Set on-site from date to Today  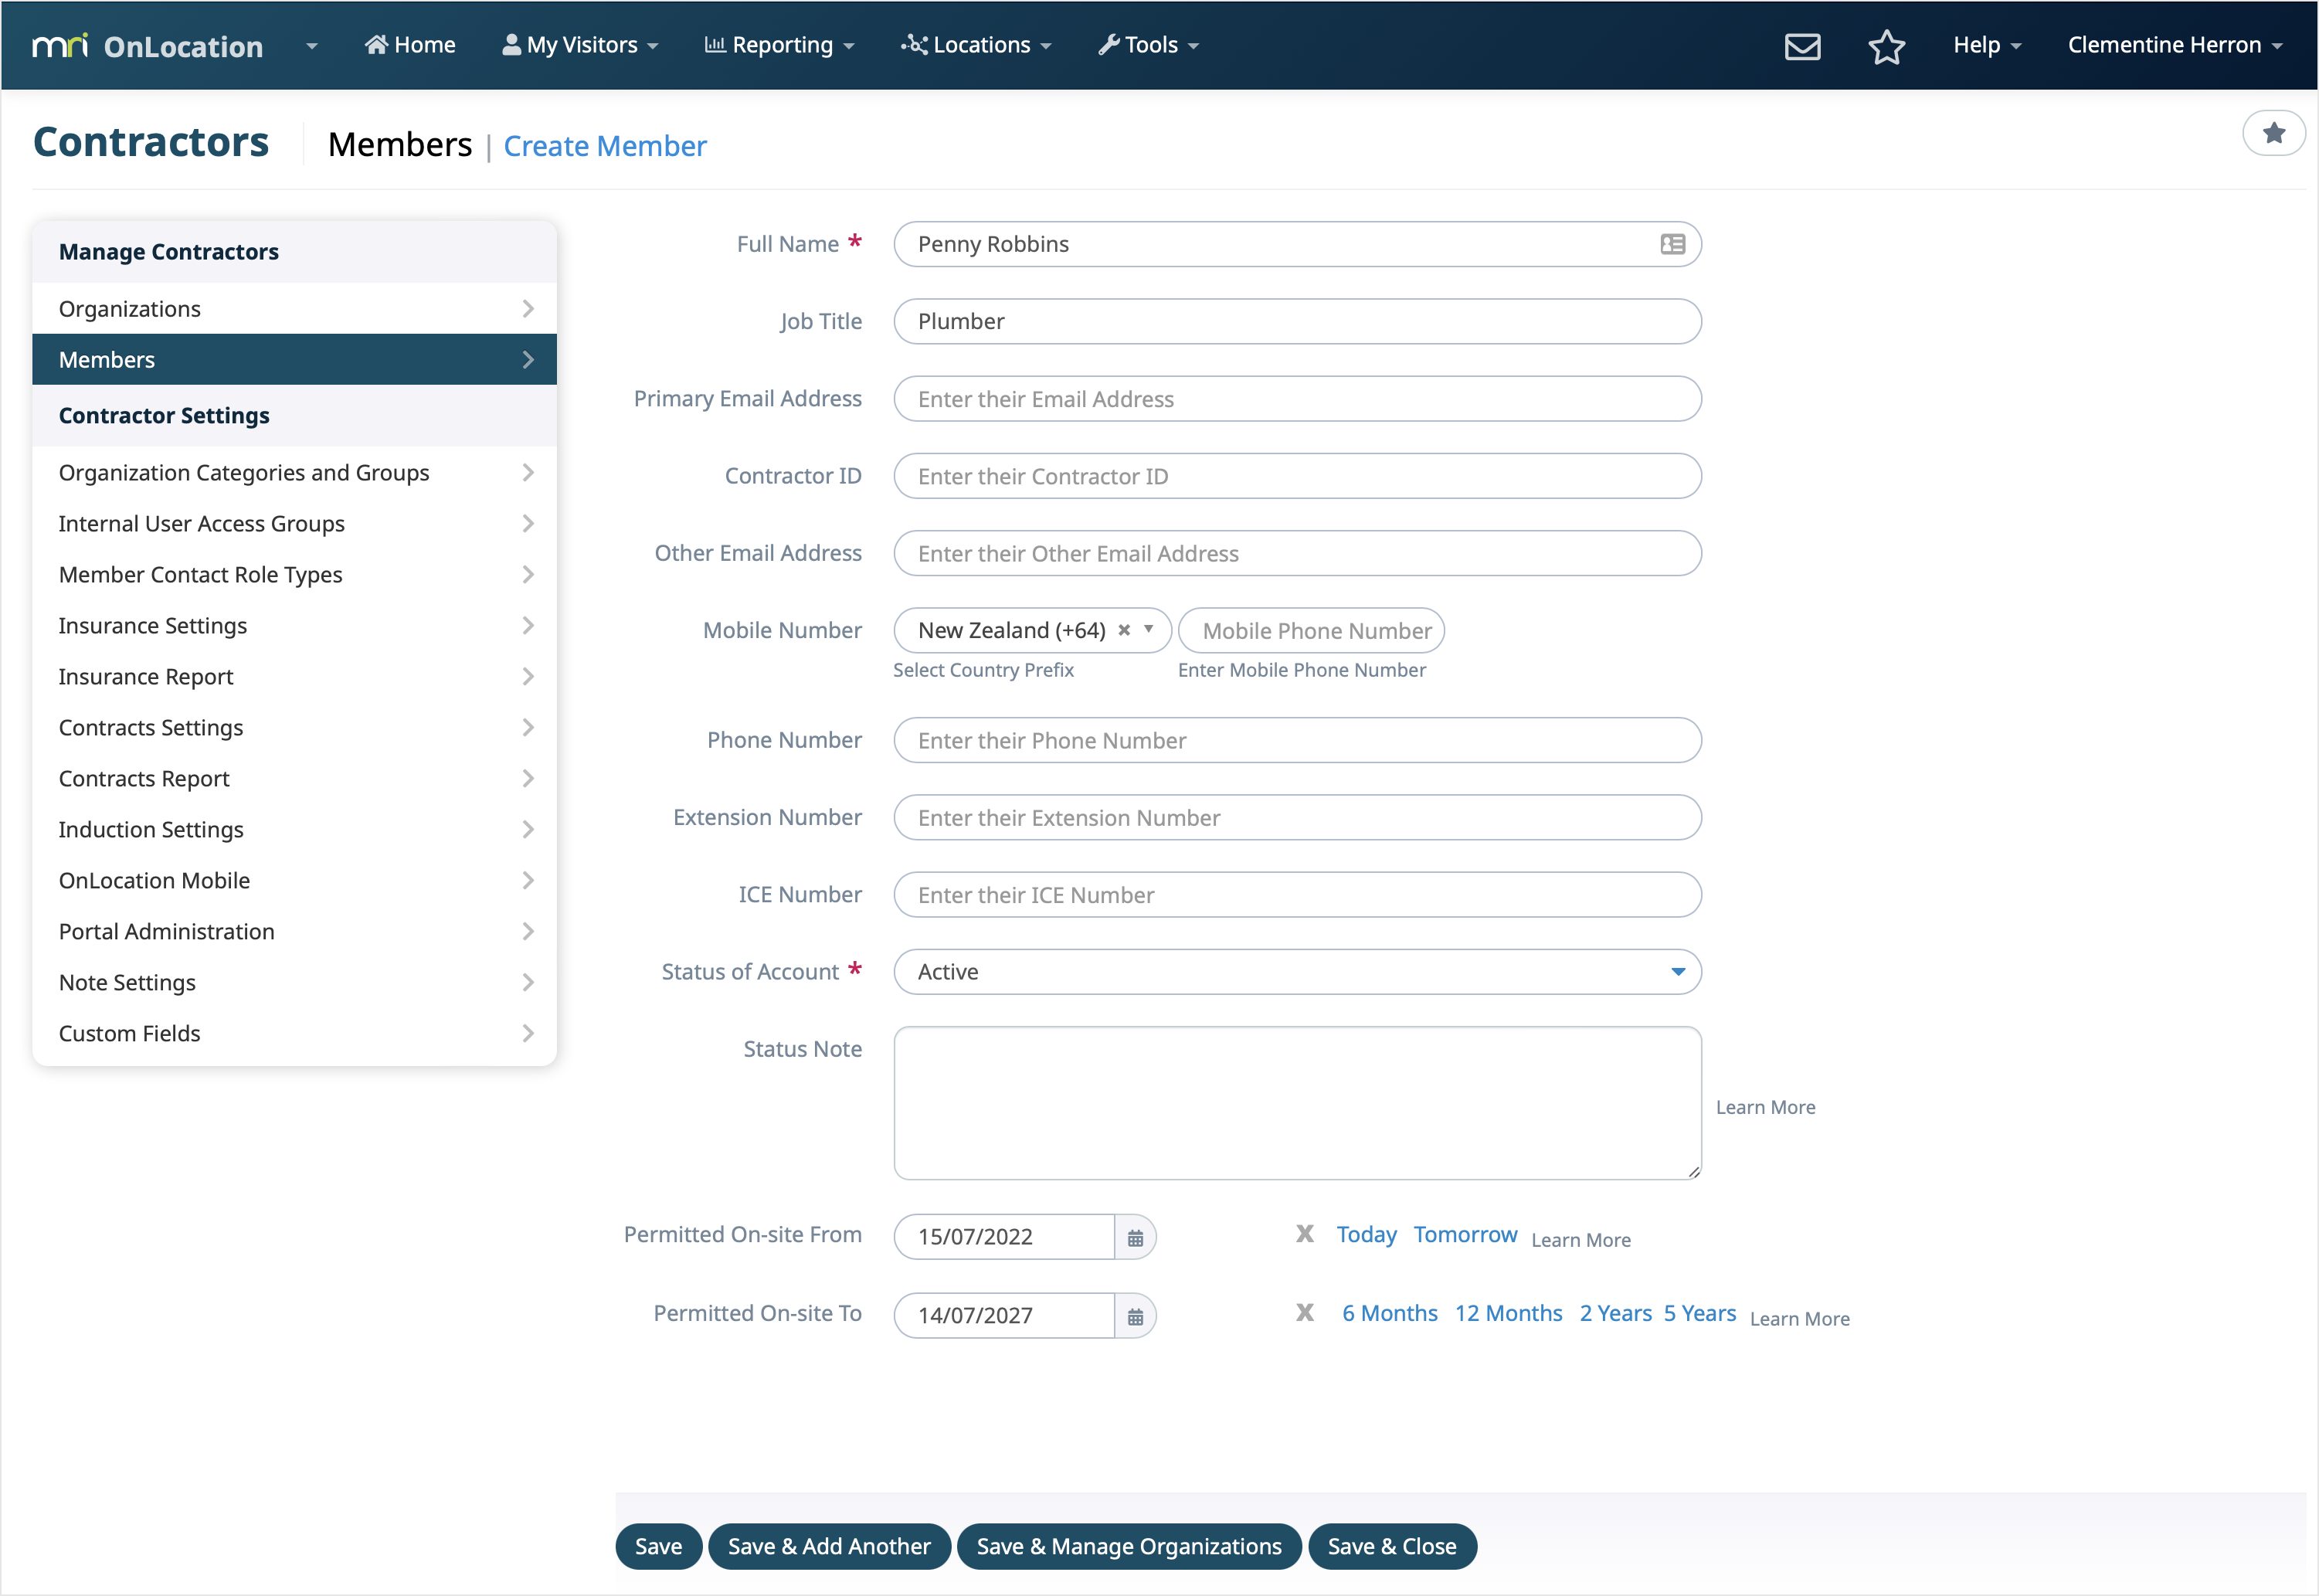(1366, 1235)
